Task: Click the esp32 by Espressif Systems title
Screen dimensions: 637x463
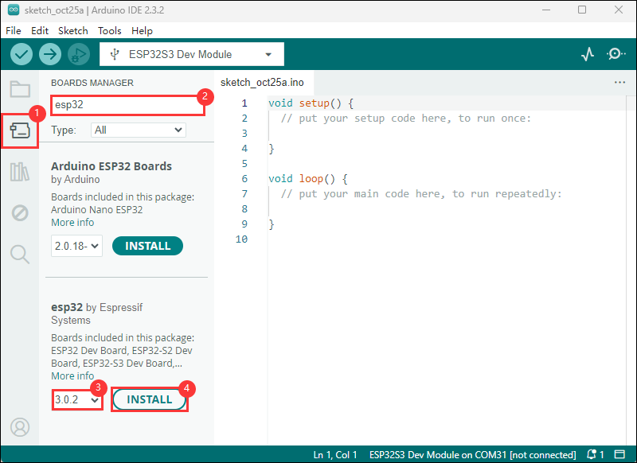Action: tap(96, 313)
